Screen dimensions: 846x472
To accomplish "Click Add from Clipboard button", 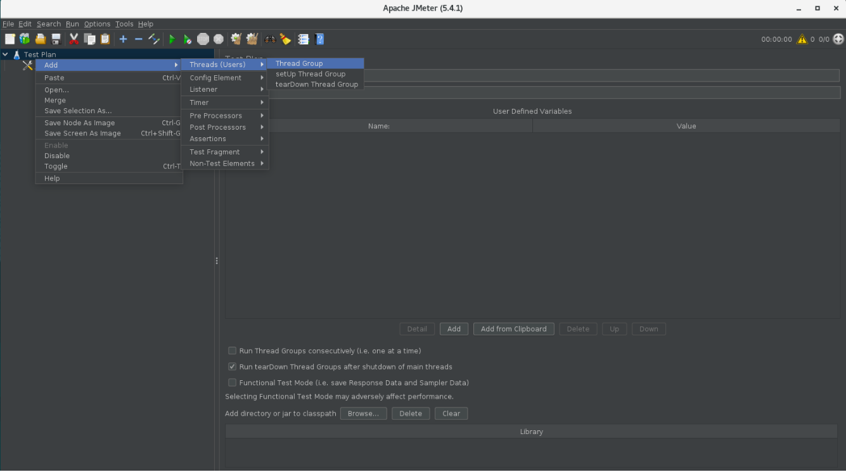I will point(513,329).
